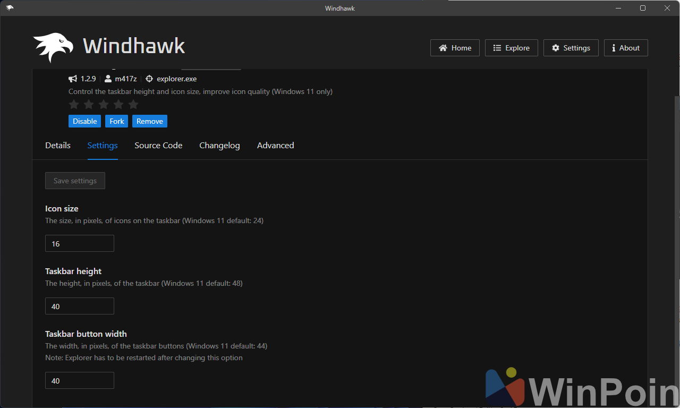The height and width of the screenshot is (408, 680).
Task: Switch to the Source Code tab
Action: coord(158,146)
